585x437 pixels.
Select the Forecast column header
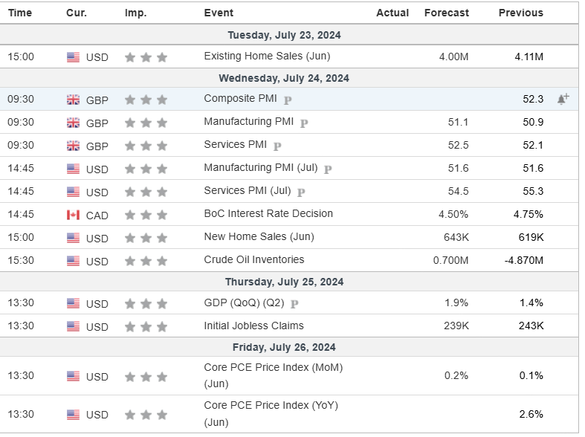[x=446, y=13]
